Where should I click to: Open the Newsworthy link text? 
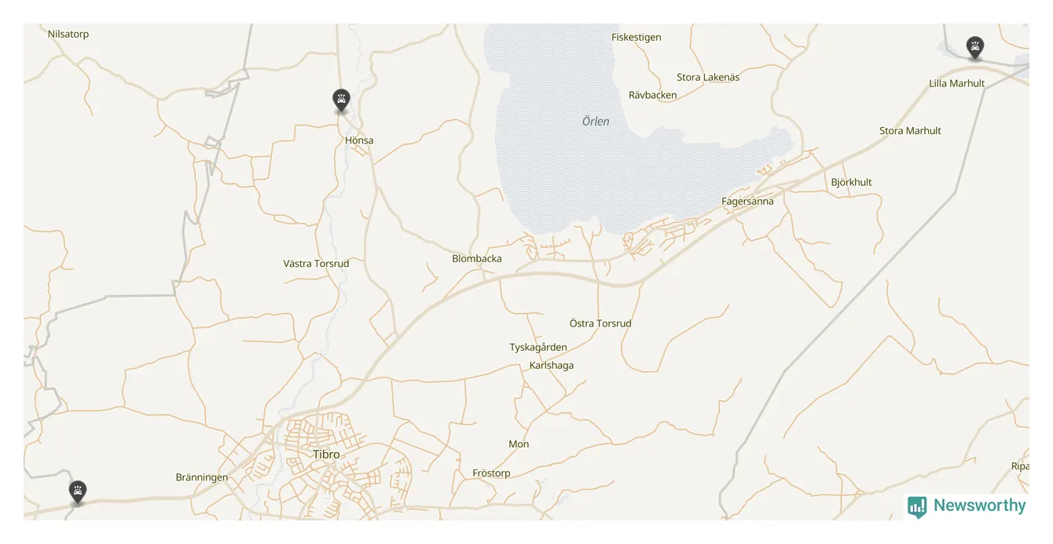(x=979, y=506)
